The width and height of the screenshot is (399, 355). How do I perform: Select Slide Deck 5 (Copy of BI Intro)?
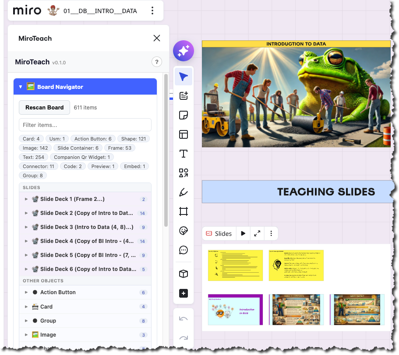coord(85,255)
